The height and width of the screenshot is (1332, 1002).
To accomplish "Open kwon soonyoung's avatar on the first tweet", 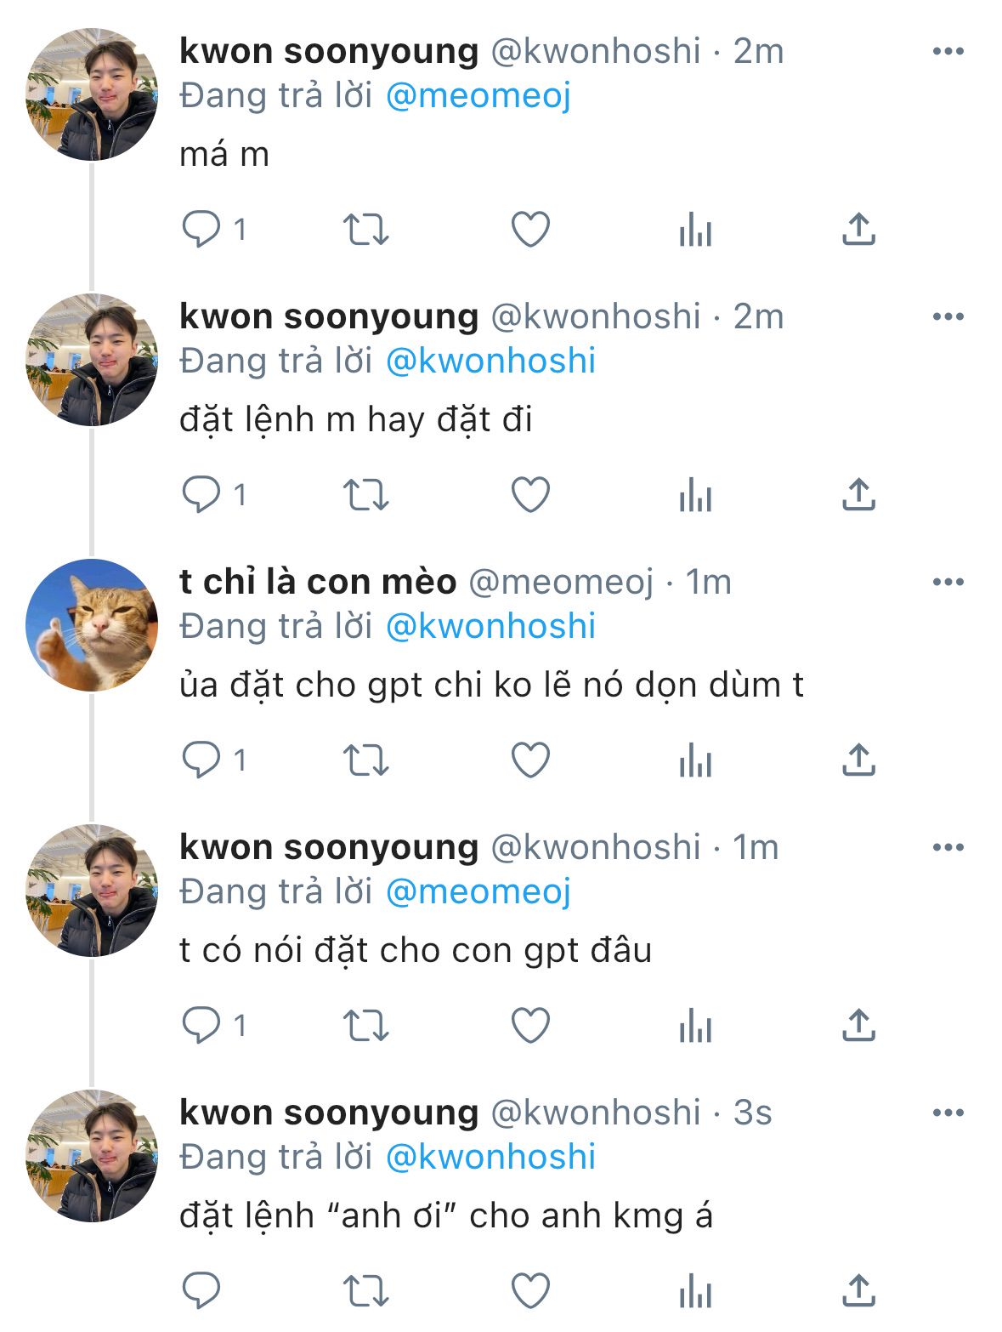I will [x=92, y=94].
